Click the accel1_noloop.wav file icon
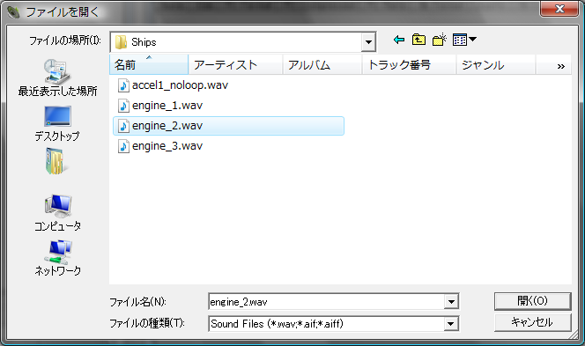The width and height of the screenshot is (585, 346). [x=123, y=85]
